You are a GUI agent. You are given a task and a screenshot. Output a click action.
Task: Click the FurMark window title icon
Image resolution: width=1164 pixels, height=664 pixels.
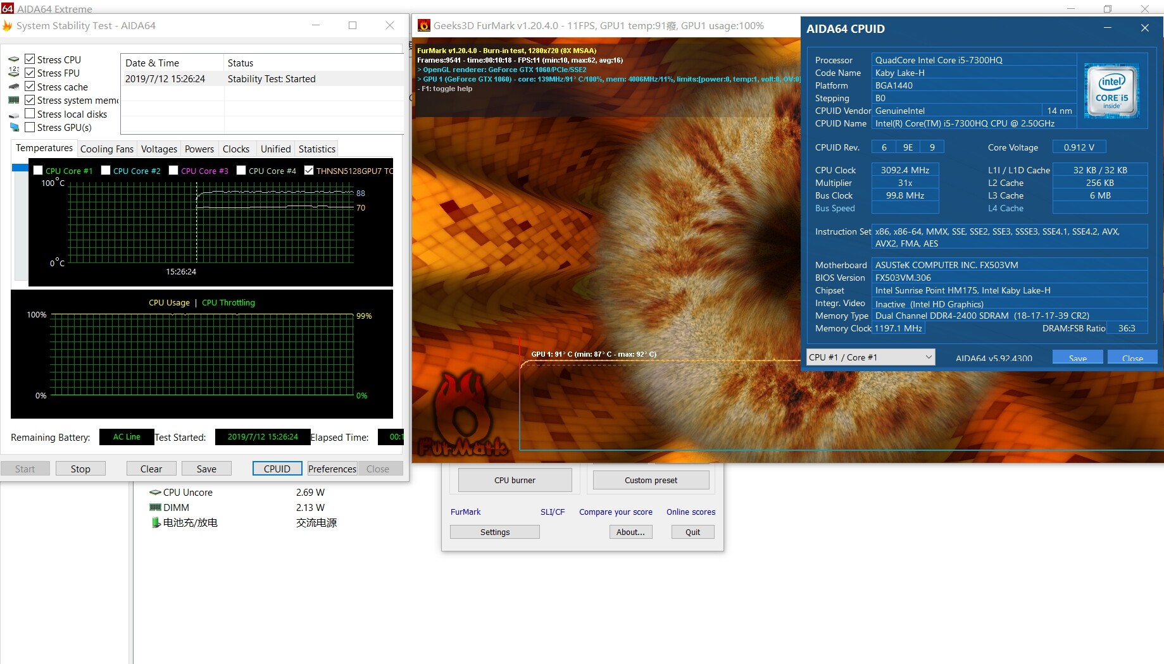[x=424, y=25]
